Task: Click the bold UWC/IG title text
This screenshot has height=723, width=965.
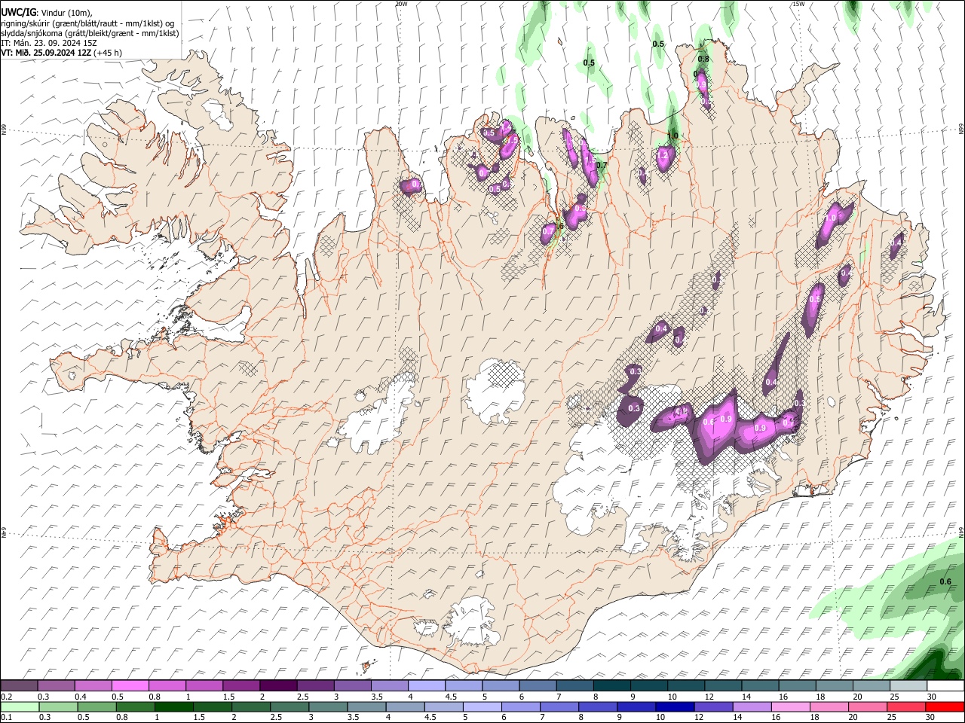Action: 18,12
